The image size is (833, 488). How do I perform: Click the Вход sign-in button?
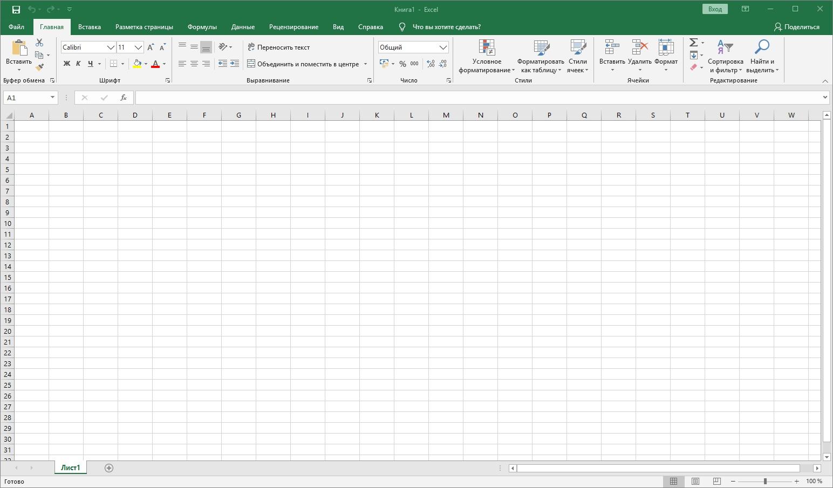(715, 9)
